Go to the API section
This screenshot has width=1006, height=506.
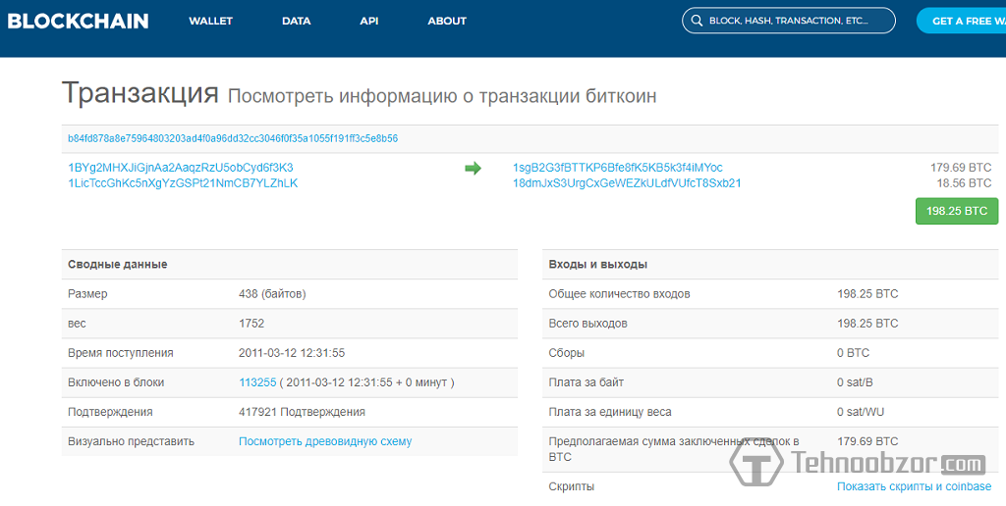pyautogui.click(x=369, y=21)
